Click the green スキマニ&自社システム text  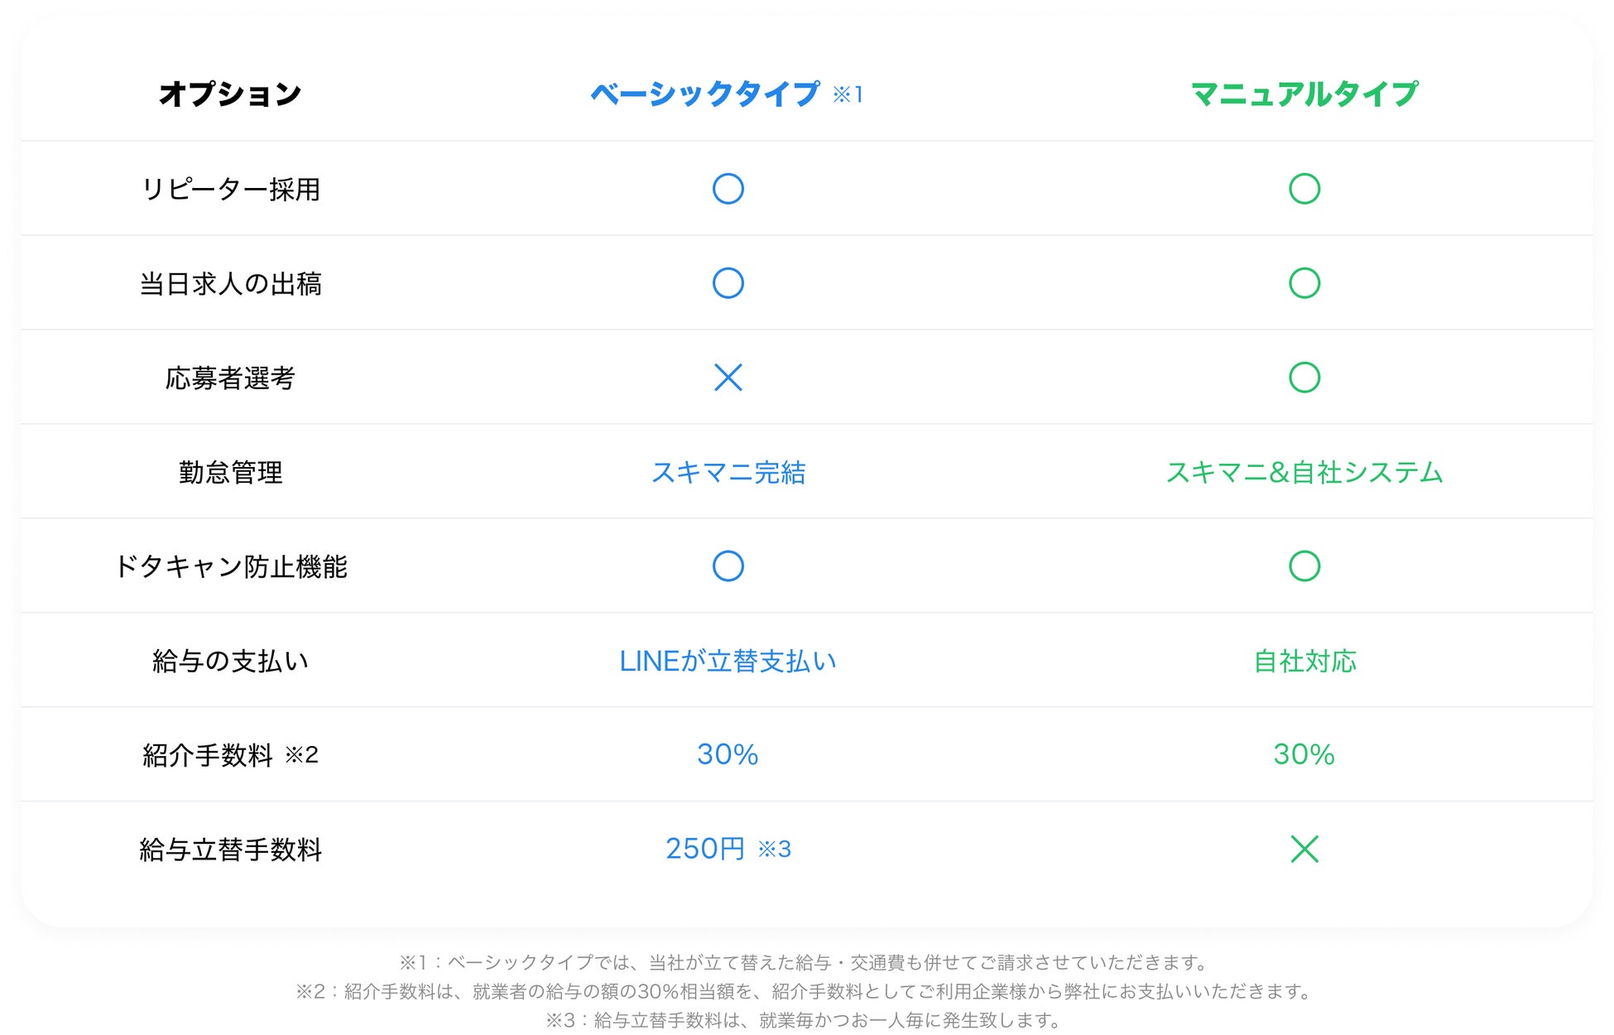pyautogui.click(x=1304, y=472)
